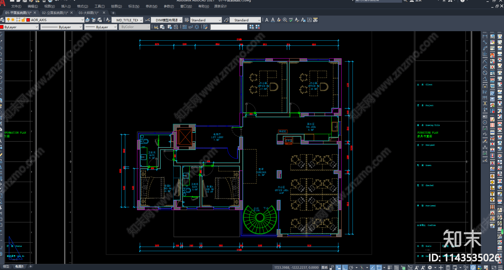This screenshot has width=504, height=270.
Task: Click the Save icon in quick access toolbar
Action: (25, 1)
